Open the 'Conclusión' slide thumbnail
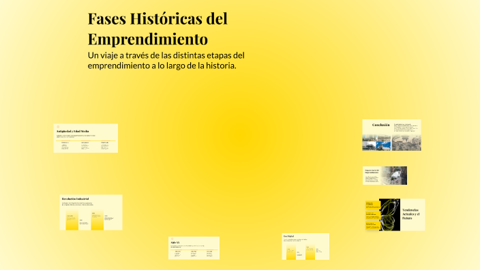The height and width of the screenshot is (270, 480). click(391, 135)
